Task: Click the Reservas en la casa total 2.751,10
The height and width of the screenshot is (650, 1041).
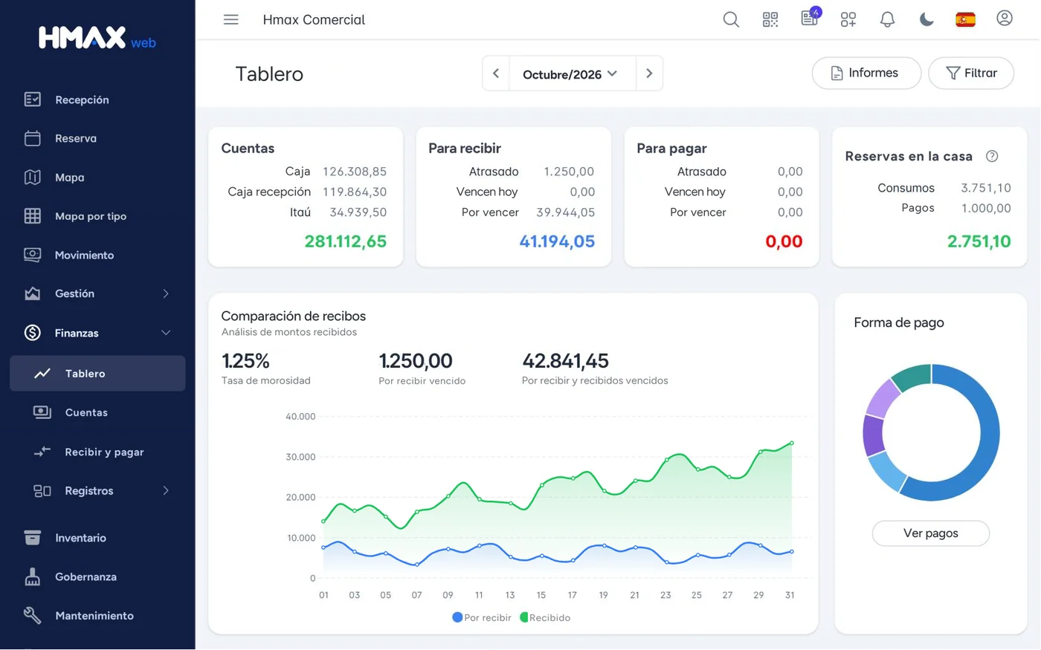Action: coord(979,241)
